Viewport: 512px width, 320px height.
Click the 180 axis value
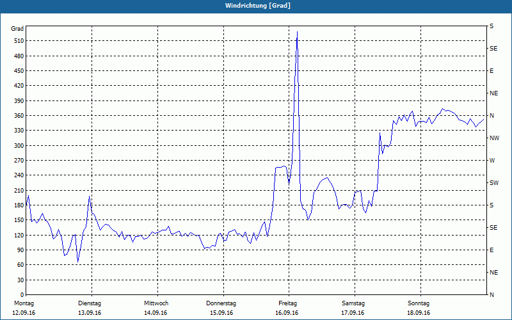pyautogui.click(x=19, y=205)
